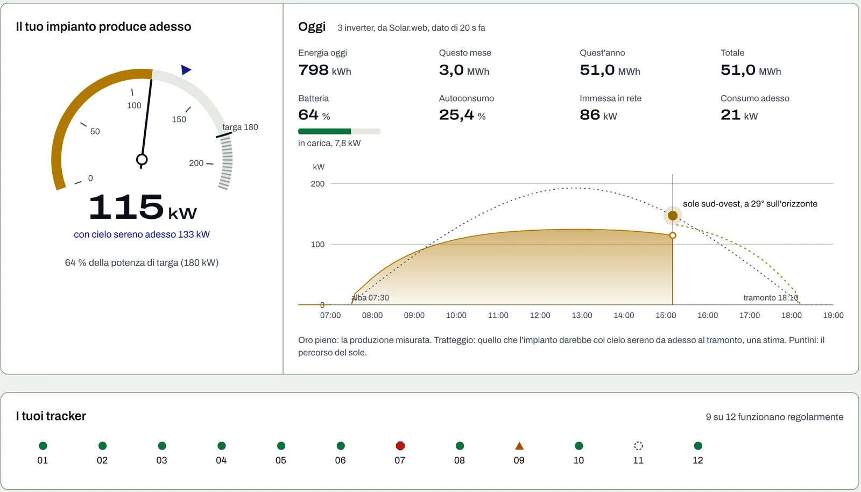Click tracker 02 green status dot
Viewport: 861px width, 492px height.
tap(102, 446)
